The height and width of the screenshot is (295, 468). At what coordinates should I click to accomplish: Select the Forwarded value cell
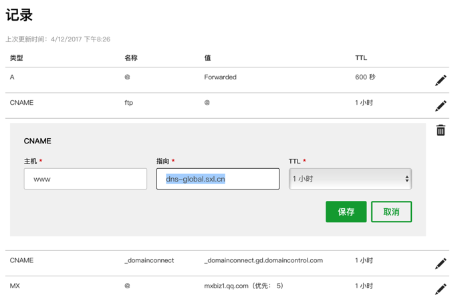tap(220, 77)
